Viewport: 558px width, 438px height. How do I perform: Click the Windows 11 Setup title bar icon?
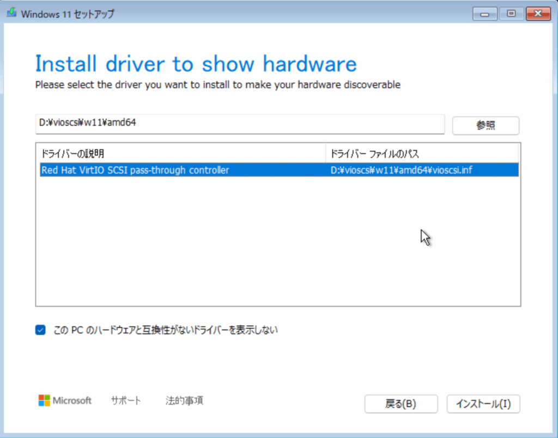[11, 13]
